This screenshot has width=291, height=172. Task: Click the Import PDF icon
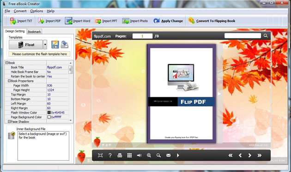pos(41,21)
